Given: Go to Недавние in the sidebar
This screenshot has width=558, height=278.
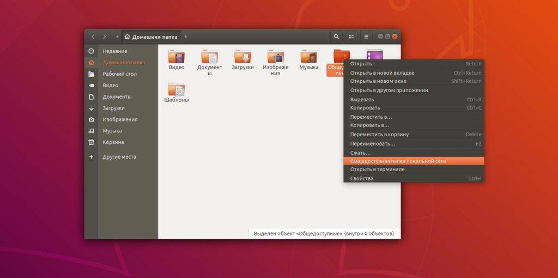Looking at the screenshot, I should [114, 51].
